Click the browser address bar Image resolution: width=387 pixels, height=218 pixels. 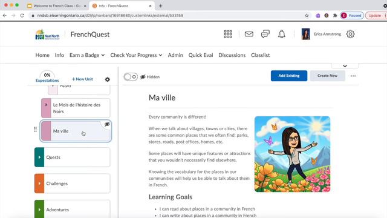point(168,16)
